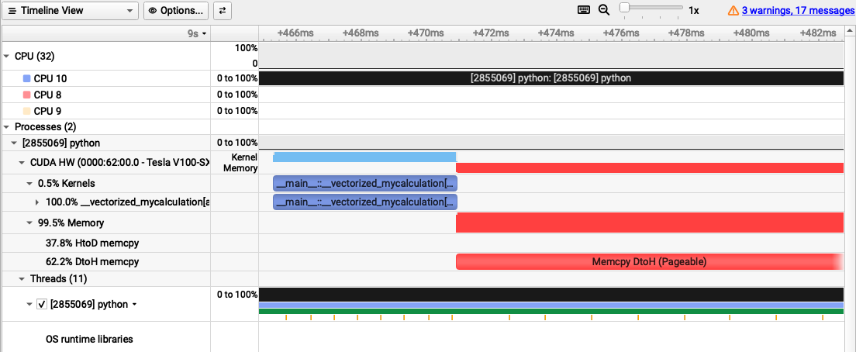Click the keyboard shortcuts icon
Image resolution: width=856 pixels, height=352 pixels.
click(x=584, y=10)
